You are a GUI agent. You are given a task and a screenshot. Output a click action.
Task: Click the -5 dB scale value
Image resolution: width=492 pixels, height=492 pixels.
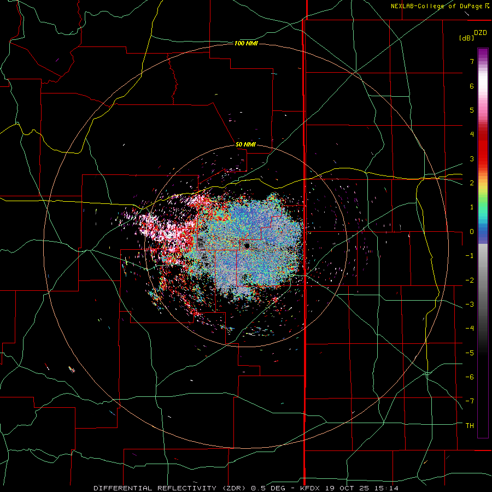[470, 353]
